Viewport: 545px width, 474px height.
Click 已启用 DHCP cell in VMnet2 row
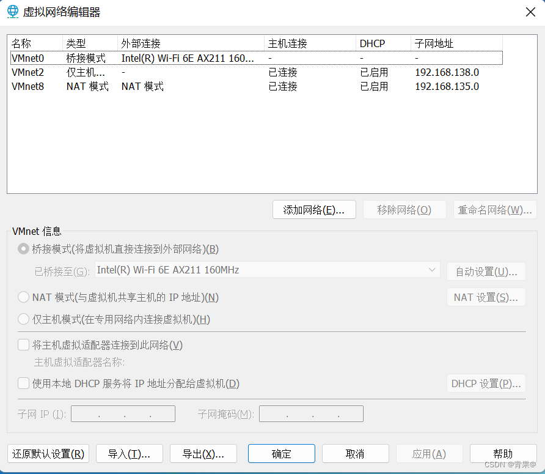[374, 72]
